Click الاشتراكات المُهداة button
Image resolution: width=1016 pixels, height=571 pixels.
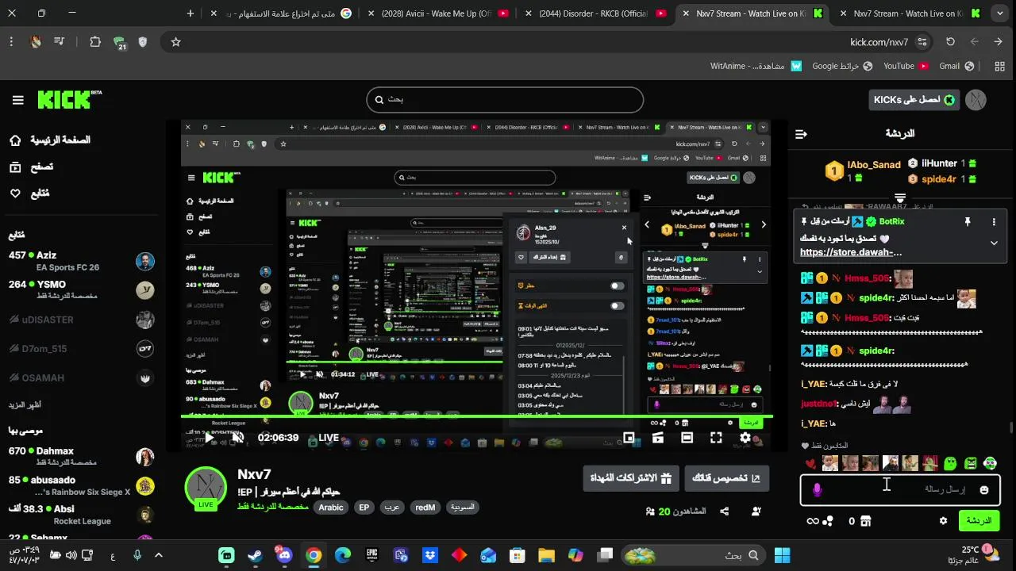(x=630, y=478)
